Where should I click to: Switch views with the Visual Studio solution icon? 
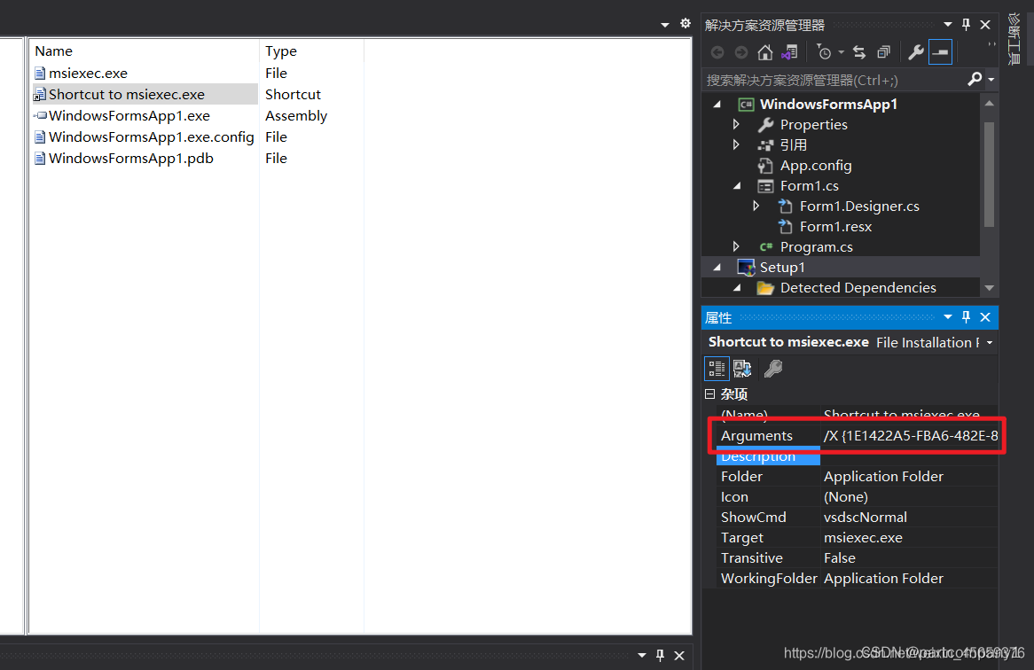[x=789, y=52]
